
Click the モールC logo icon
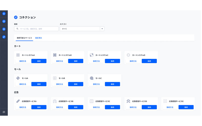(92, 78)
